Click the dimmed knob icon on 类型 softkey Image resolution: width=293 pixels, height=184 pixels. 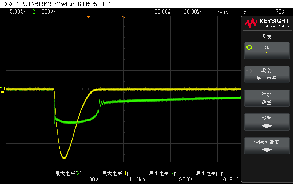(249, 71)
